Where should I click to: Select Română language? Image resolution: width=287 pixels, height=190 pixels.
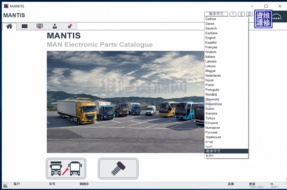(x=226, y=94)
